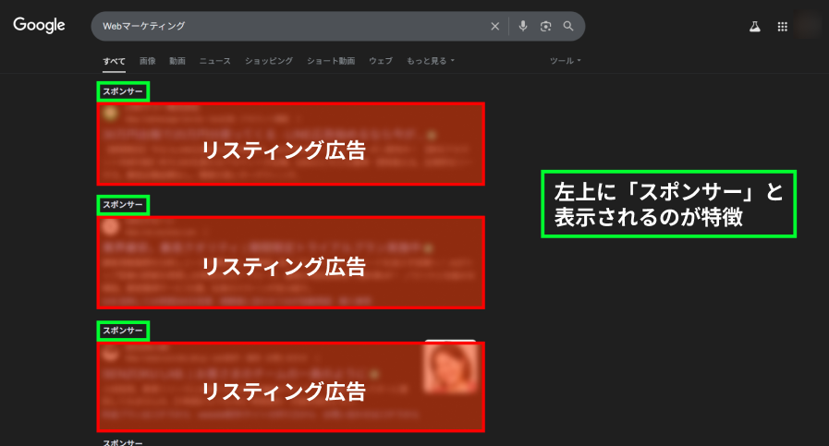Click the woman's photo thumbnail in third ad

click(x=450, y=368)
